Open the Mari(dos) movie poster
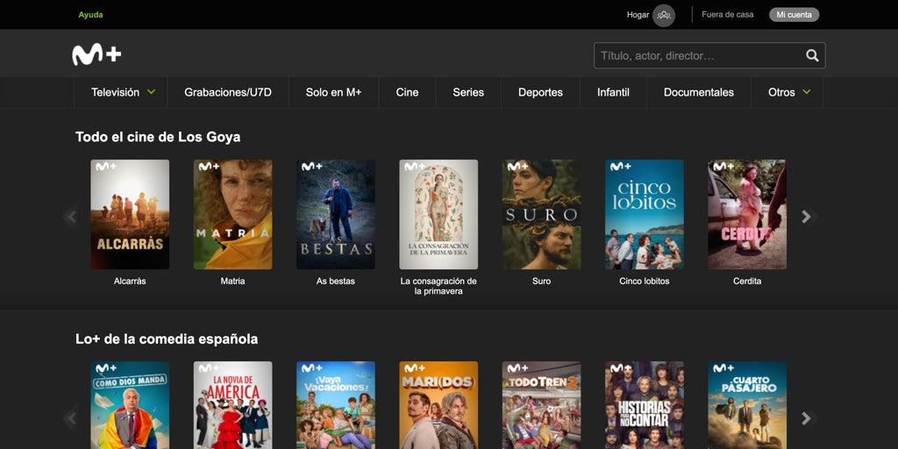 [x=438, y=405]
